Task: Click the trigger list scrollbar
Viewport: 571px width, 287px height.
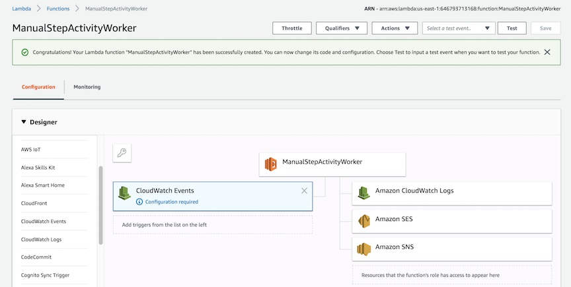Action: tap(101, 205)
